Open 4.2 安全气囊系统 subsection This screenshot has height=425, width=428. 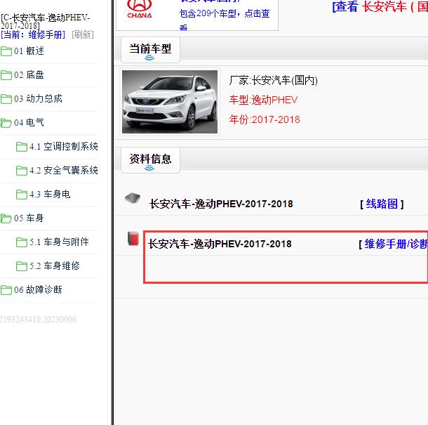tap(64, 170)
